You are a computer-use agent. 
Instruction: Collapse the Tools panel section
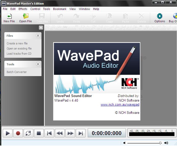click(38, 64)
